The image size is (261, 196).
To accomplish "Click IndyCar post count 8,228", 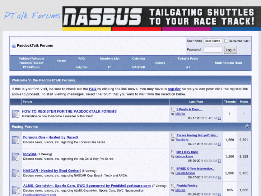I will point(244,156).
